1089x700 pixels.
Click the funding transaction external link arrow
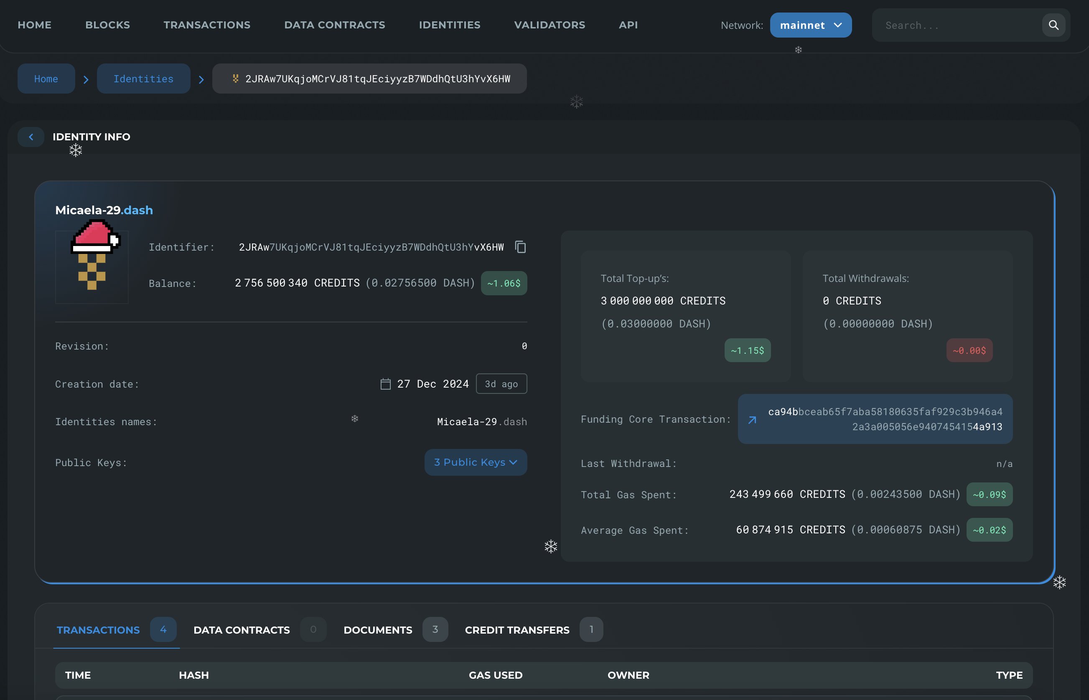(752, 420)
